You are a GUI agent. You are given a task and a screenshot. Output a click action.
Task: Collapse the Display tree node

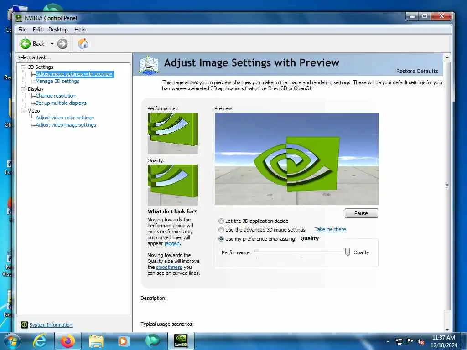(x=23, y=89)
